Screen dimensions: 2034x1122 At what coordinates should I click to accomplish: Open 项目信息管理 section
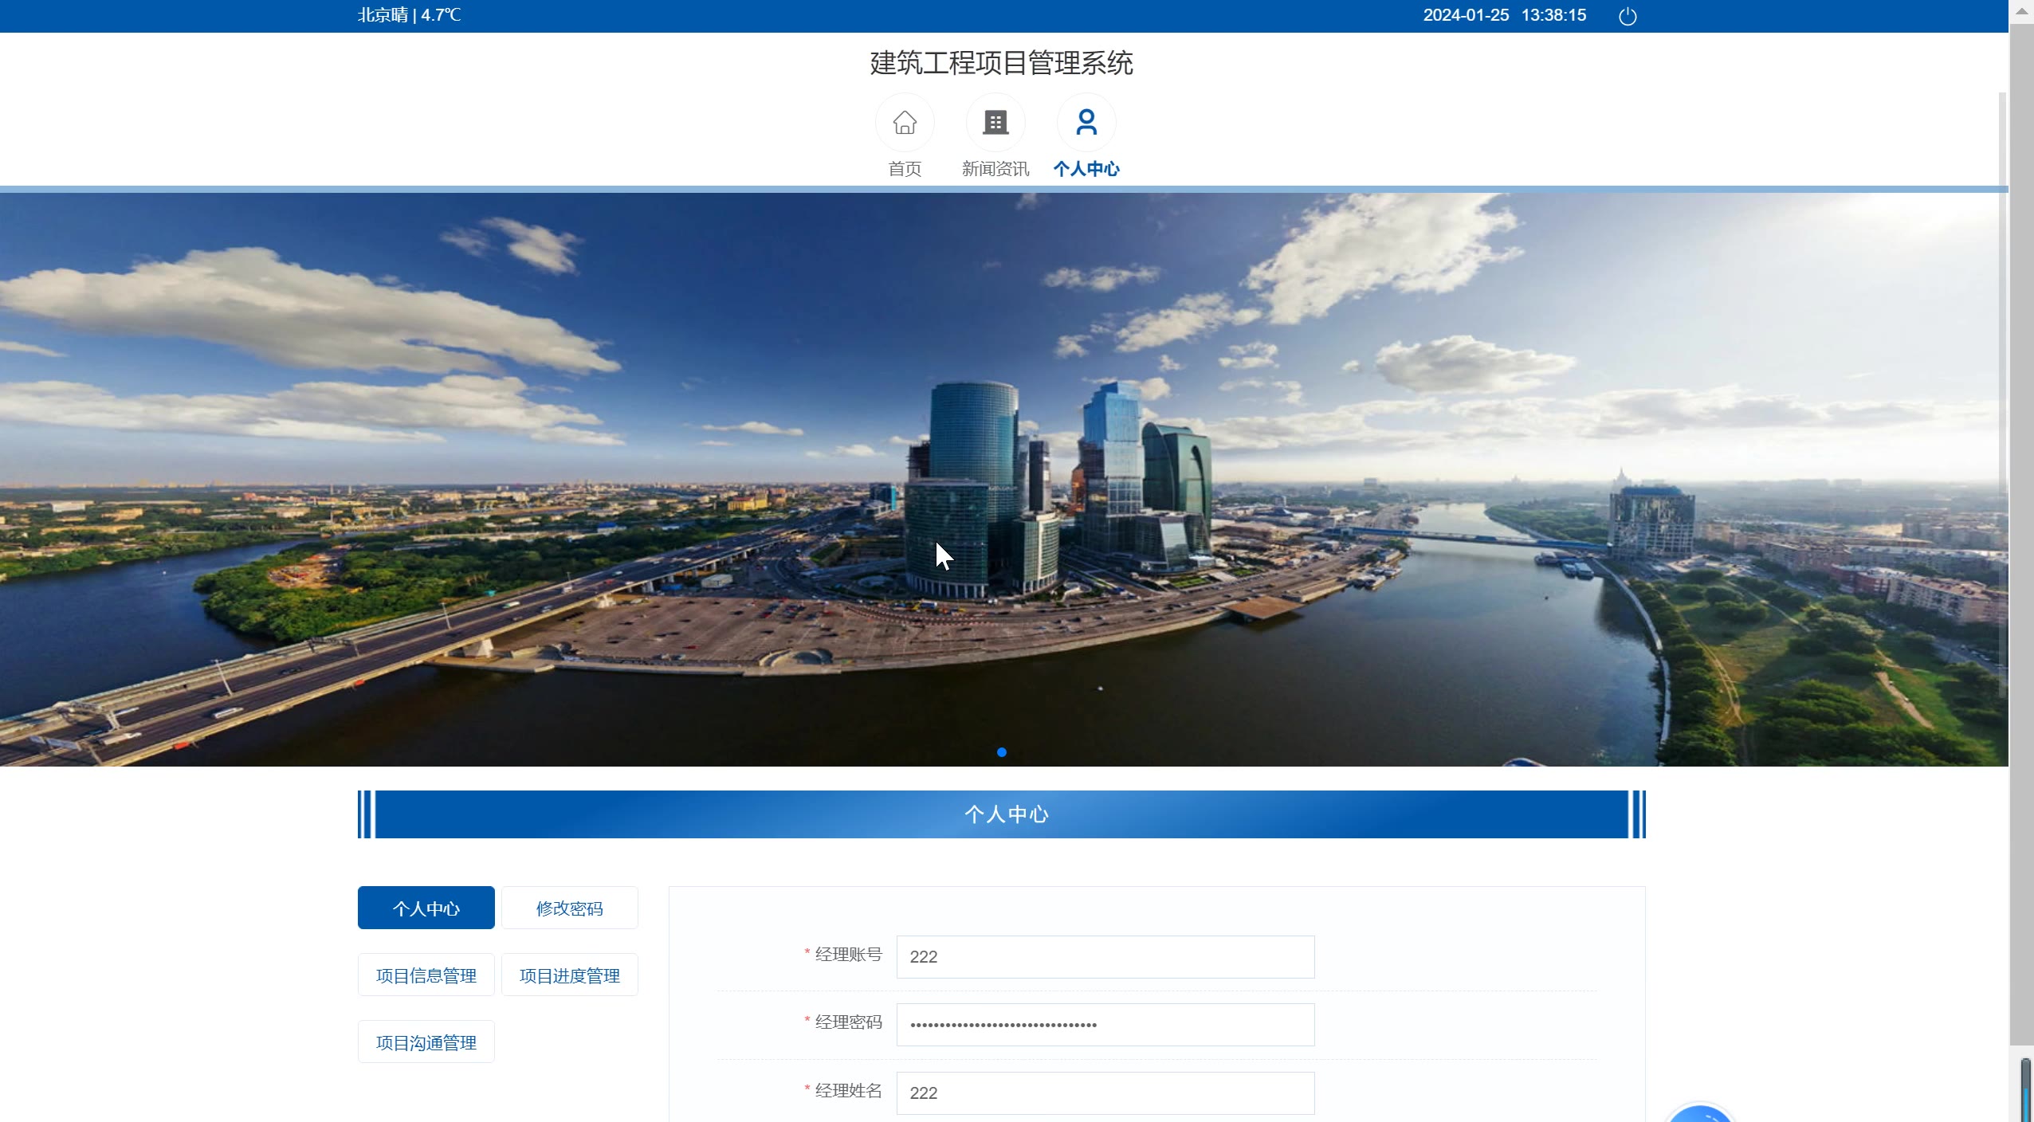pyautogui.click(x=426, y=975)
